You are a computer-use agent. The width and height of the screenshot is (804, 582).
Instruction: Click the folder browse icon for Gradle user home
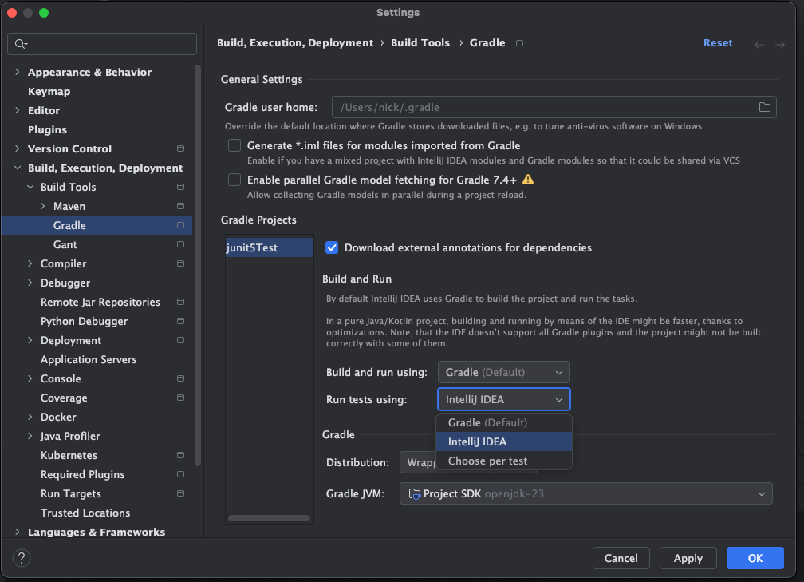coord(764,107)
